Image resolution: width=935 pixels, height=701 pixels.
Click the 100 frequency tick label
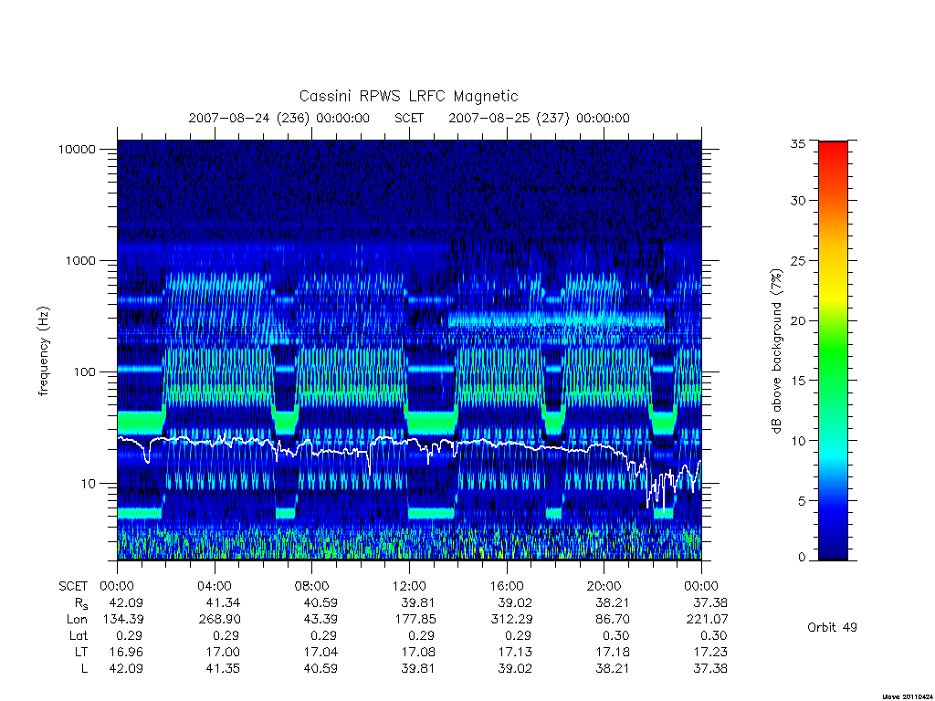pos(84,372)
